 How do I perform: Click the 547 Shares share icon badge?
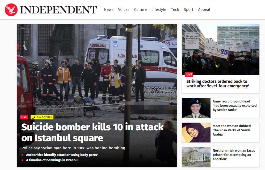coord(42,117)
